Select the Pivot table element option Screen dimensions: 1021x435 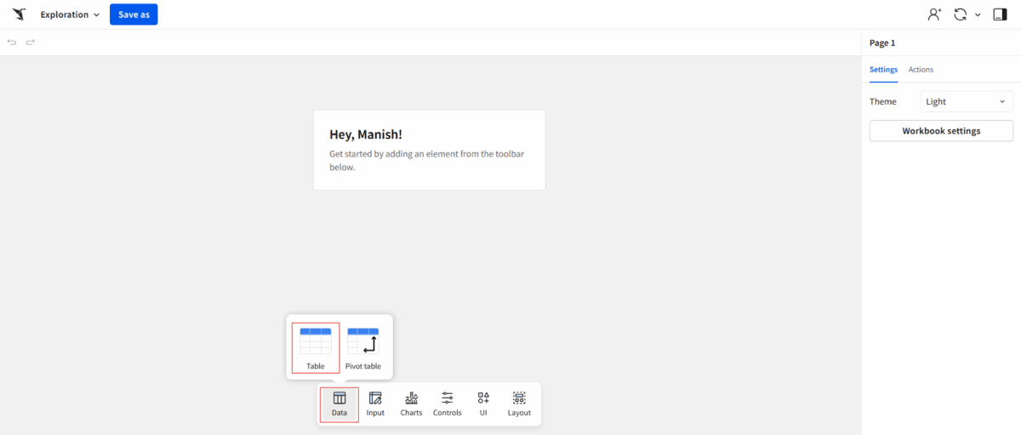pos(363,347)
